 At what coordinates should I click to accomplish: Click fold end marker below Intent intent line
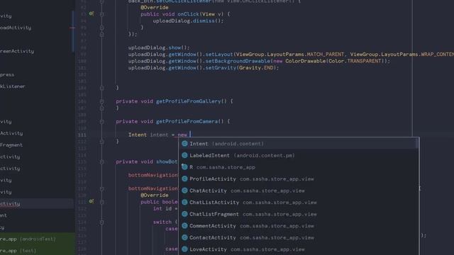tap(101, 142)
